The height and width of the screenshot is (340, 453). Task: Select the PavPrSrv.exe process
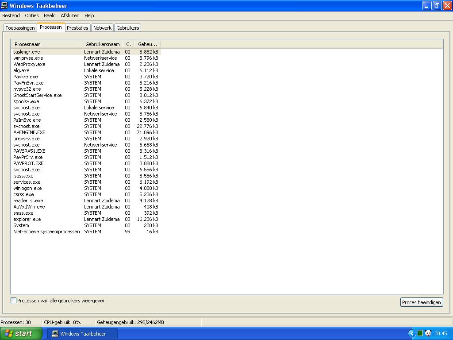[86, 157]
